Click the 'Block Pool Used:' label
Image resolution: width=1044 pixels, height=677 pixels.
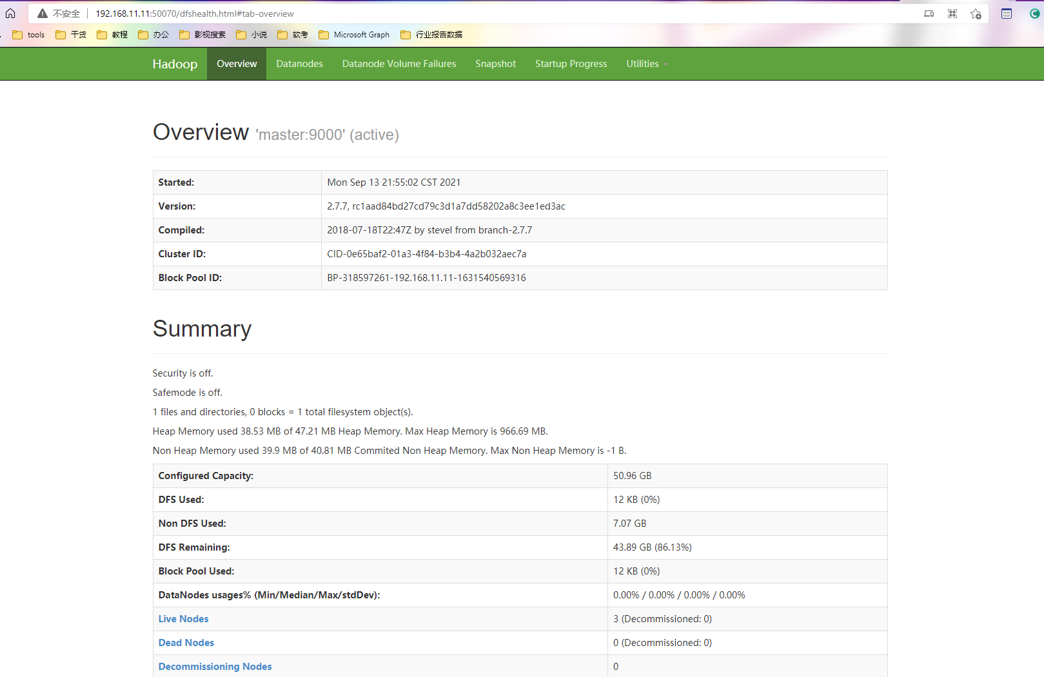click(196, 571)
